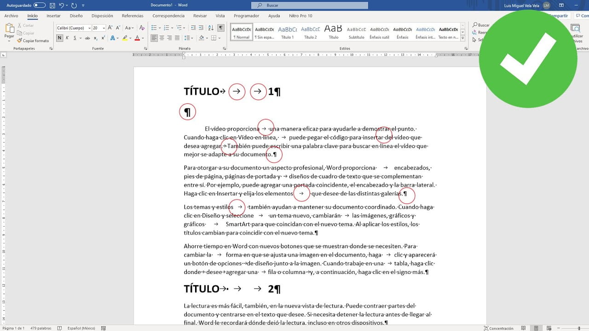Click the Redo (repeat) icon
The height and width of the screenshot is (331, 589).
[74, 6]
